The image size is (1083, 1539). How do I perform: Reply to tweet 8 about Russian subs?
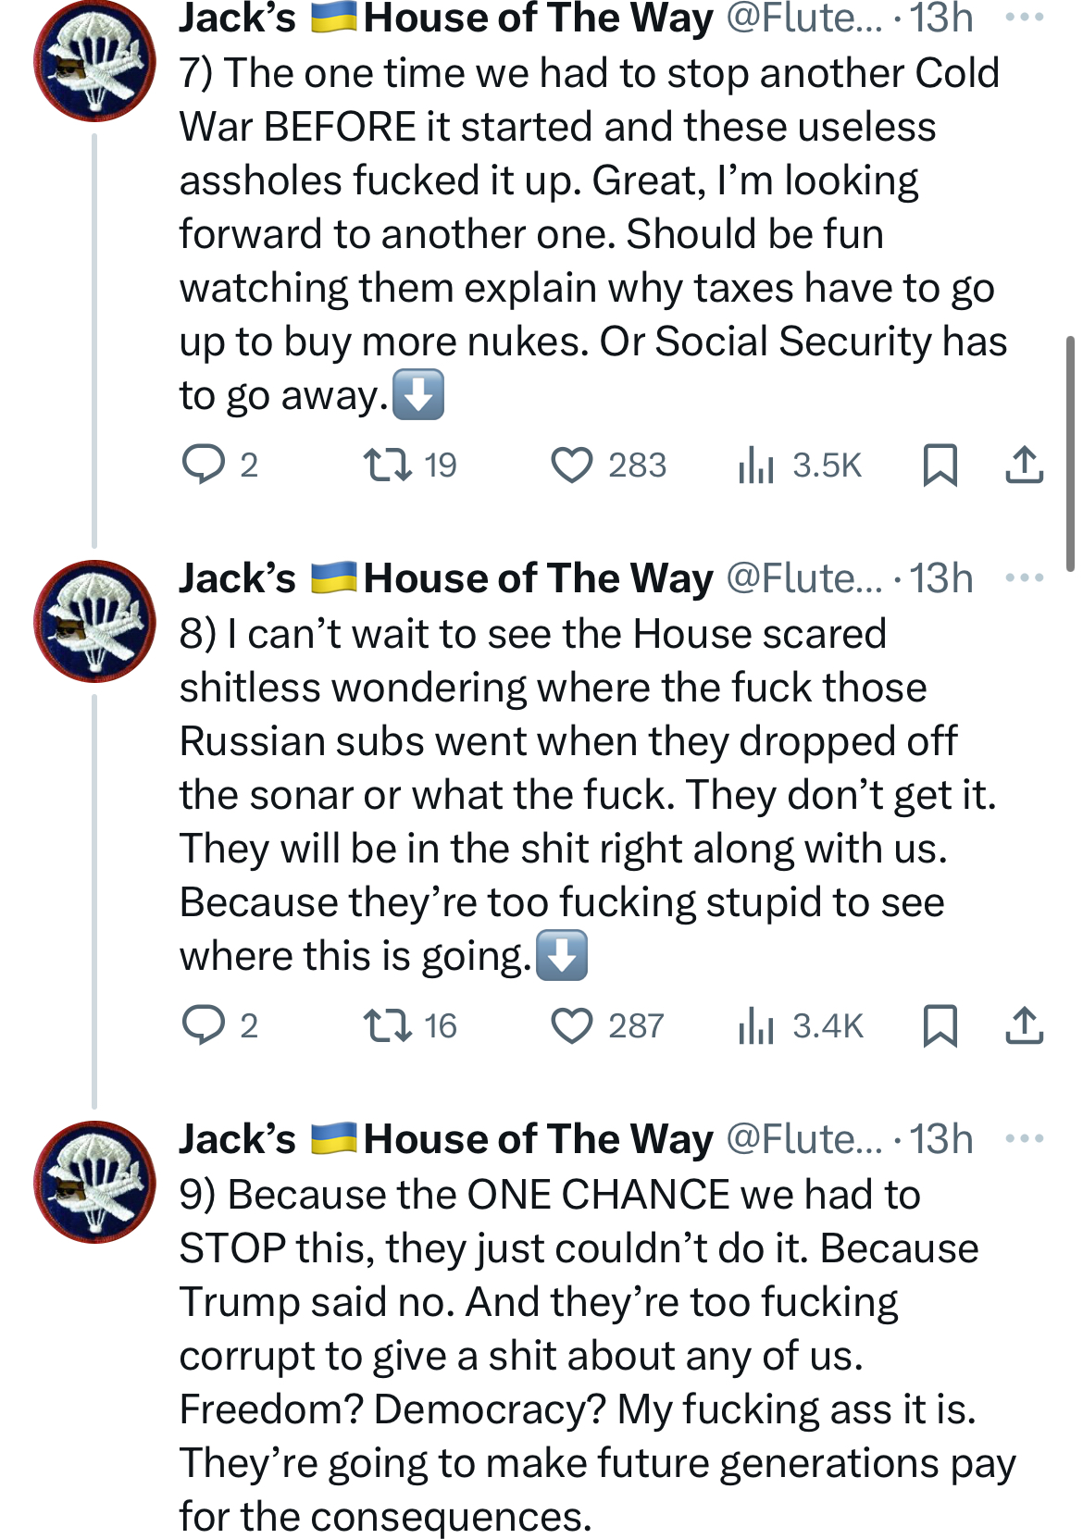pos(204,1025)
